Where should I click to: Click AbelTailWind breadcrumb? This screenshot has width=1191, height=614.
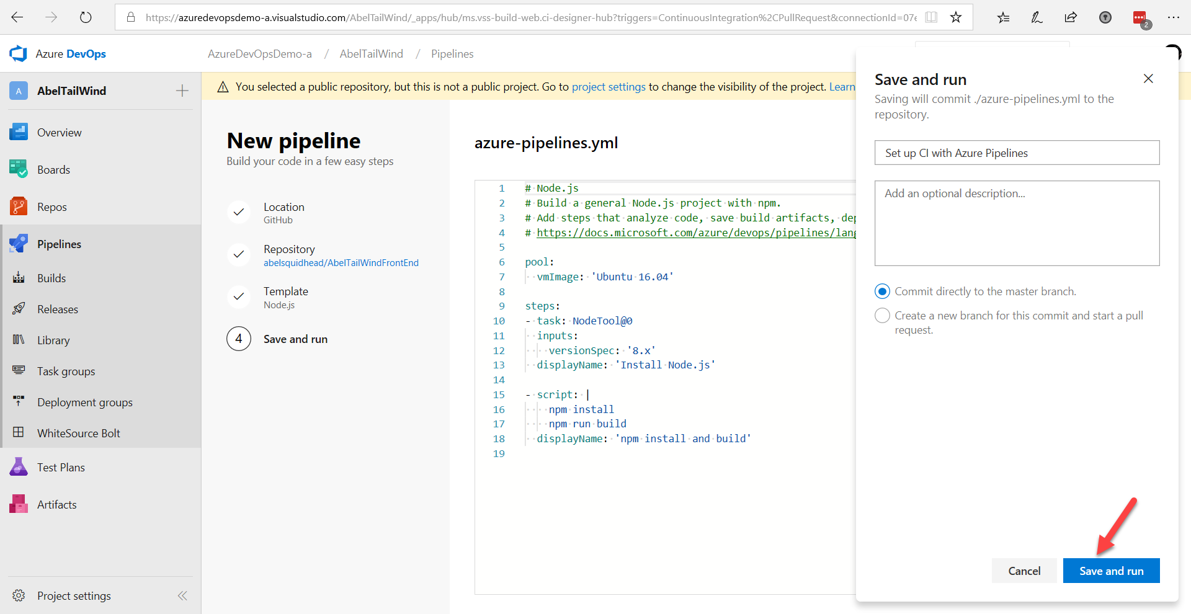(x=371, y=54)
